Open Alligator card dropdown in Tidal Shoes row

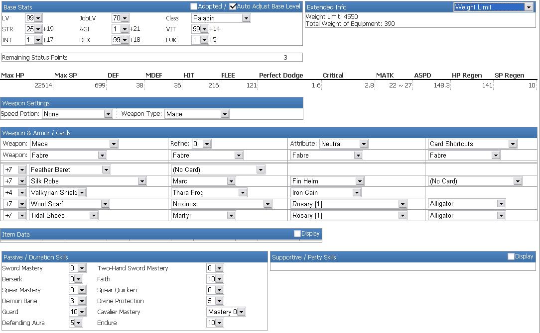(467, 216)
